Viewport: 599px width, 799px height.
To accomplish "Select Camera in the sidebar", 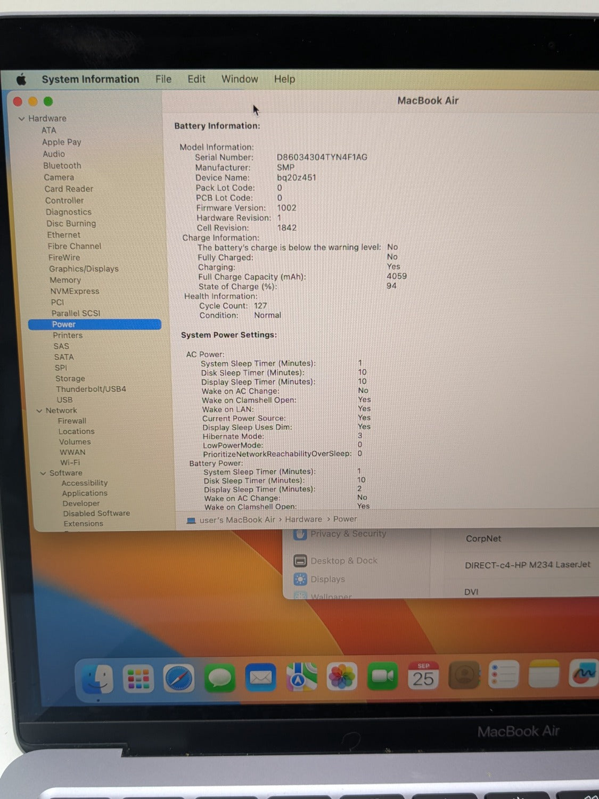I will pos(59,177).
